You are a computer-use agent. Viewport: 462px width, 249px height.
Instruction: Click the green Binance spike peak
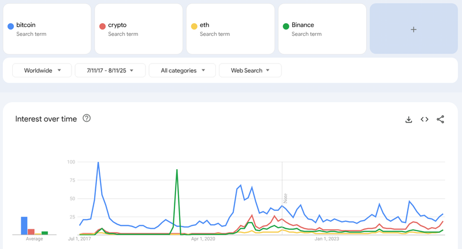point(177,170)
